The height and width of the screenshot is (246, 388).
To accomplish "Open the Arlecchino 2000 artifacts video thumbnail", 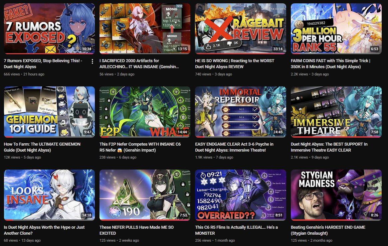I will coord(145,29).
